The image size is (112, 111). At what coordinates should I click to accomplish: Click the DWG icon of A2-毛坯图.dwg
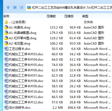pyautogui.click(x=6, y=43)
